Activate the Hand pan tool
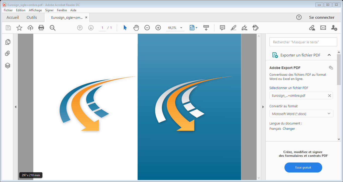The image size is (343, 182). 136,28
